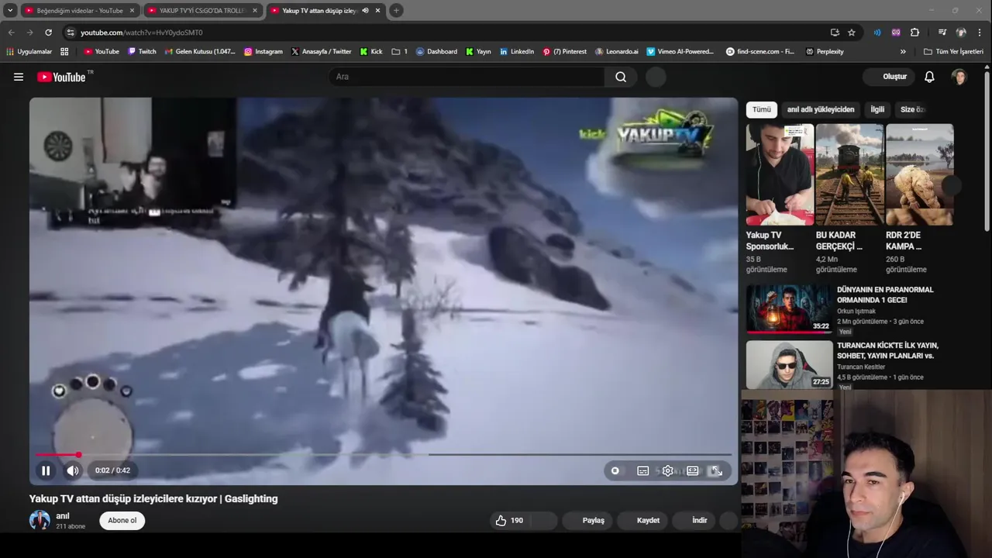Open the Instagram bookmark
992x558 pixels.
[x=263, y=52]
